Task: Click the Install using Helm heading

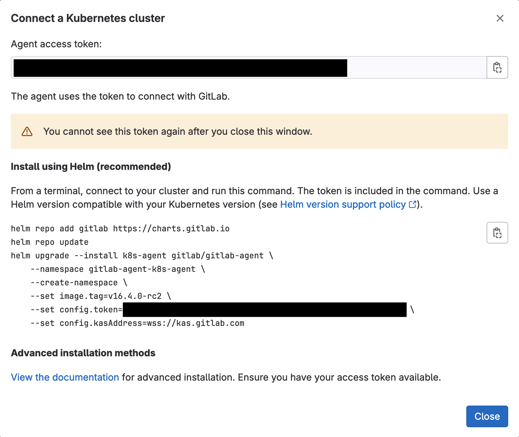Action: (91, 166)
